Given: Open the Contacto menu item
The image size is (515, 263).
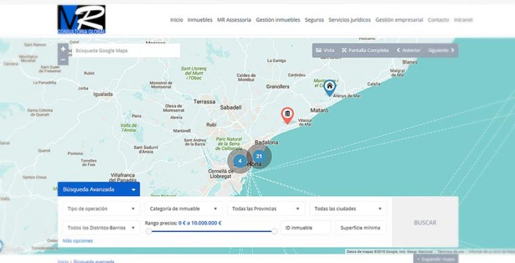Looking at the screenshot, I should pyautogui.click(x=438, y=20).
